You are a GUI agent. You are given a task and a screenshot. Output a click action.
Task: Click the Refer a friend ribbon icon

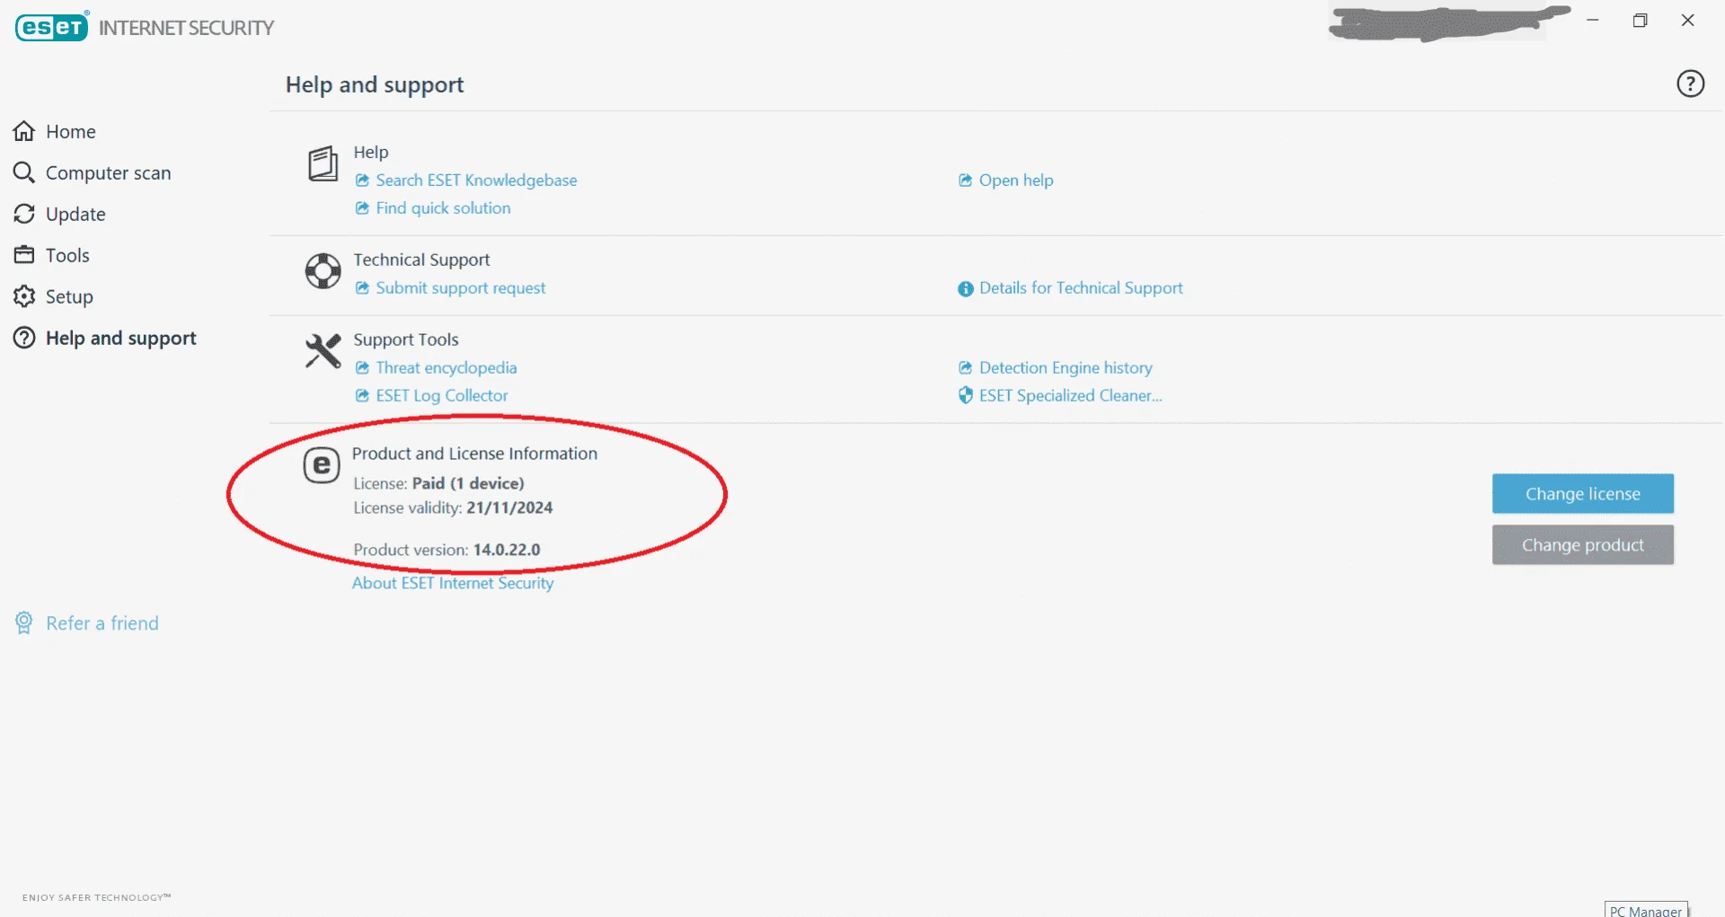coord(24,623)
